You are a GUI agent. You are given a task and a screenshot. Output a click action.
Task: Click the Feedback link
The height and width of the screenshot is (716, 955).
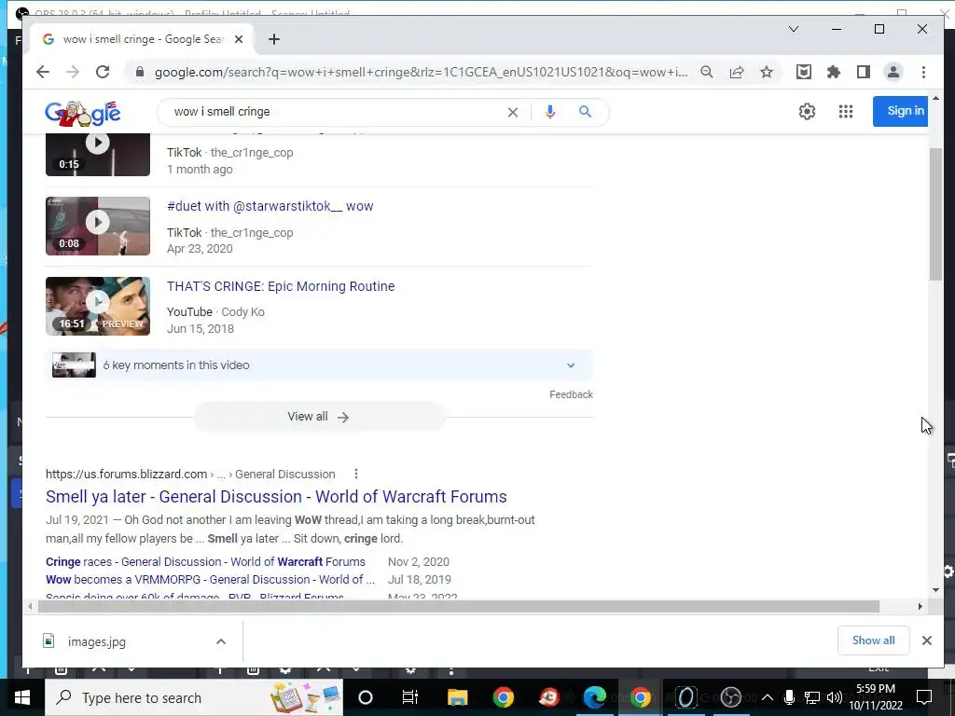(571, 394)
